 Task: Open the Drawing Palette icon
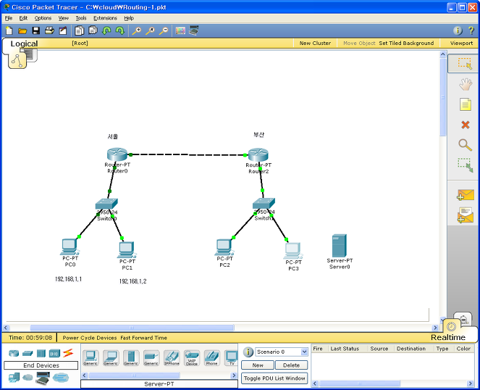(180, 30)
